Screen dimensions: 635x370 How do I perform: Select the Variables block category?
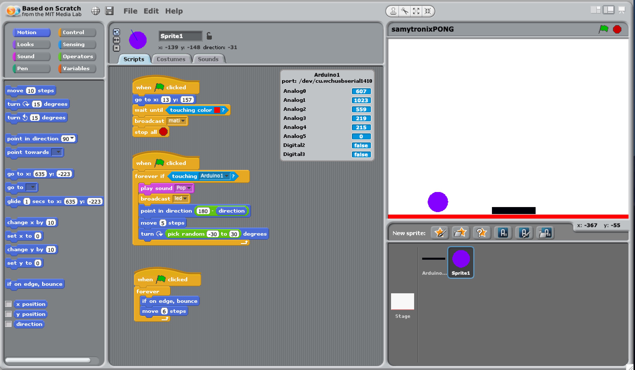[77, 68]
